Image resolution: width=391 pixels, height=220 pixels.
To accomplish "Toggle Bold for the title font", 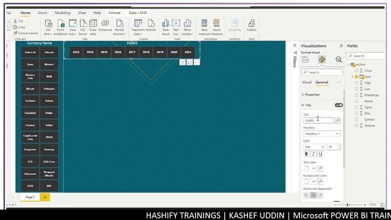I will 306,154.
